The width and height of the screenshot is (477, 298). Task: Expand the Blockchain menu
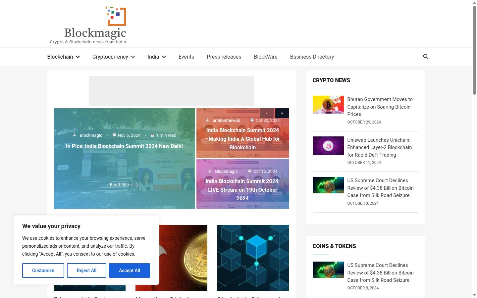pyautogui.click(x=64, y=57)
